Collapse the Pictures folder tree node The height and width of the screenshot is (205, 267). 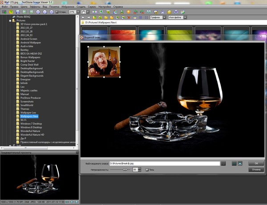point(10,20)
